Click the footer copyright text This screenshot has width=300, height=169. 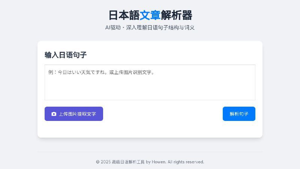[150, 162]
